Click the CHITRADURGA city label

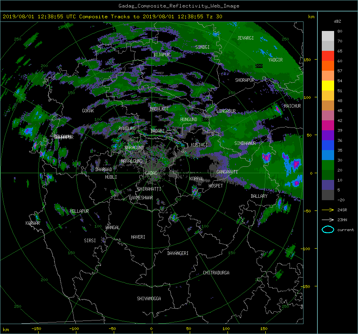pyautogui.click(x=216, y=273)
